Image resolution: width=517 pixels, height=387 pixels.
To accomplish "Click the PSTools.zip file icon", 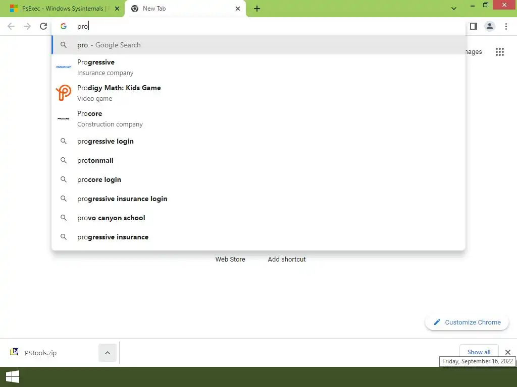I will [x=14, y=352].
